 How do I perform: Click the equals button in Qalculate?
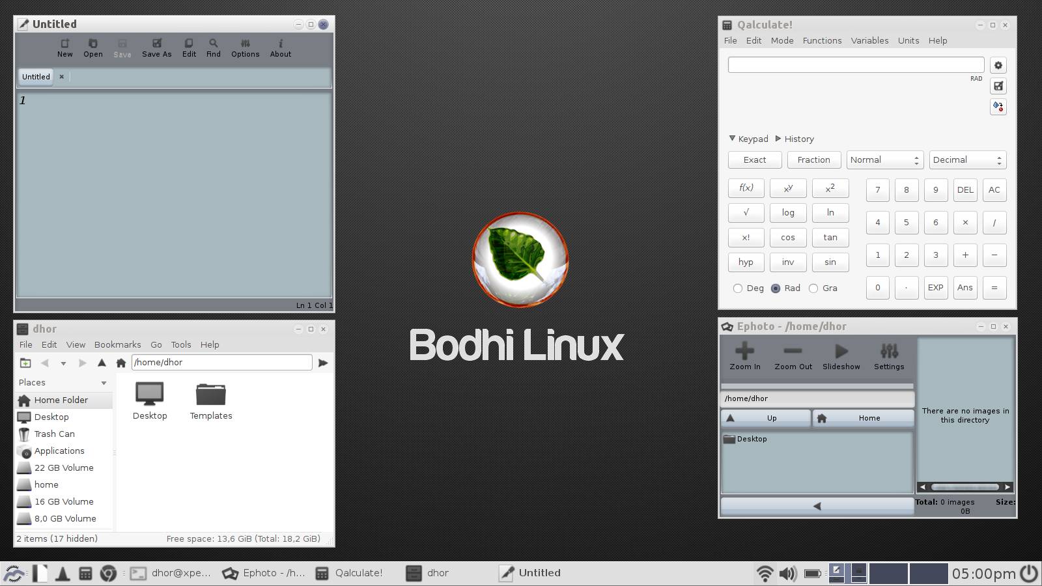pyautogui.click(x=994, y=288)
